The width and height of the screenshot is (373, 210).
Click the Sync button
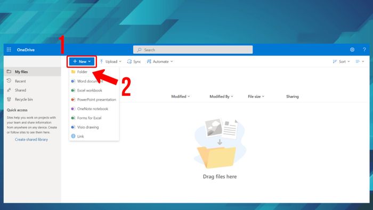pyautogui.click(x=134, y=62)
